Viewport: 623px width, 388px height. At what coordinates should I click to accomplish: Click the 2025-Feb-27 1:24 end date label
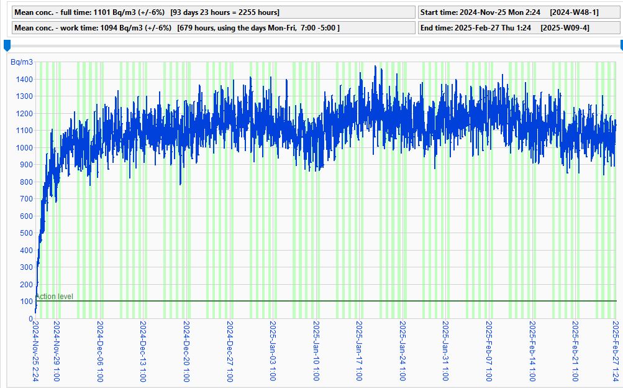pos(616,351)
